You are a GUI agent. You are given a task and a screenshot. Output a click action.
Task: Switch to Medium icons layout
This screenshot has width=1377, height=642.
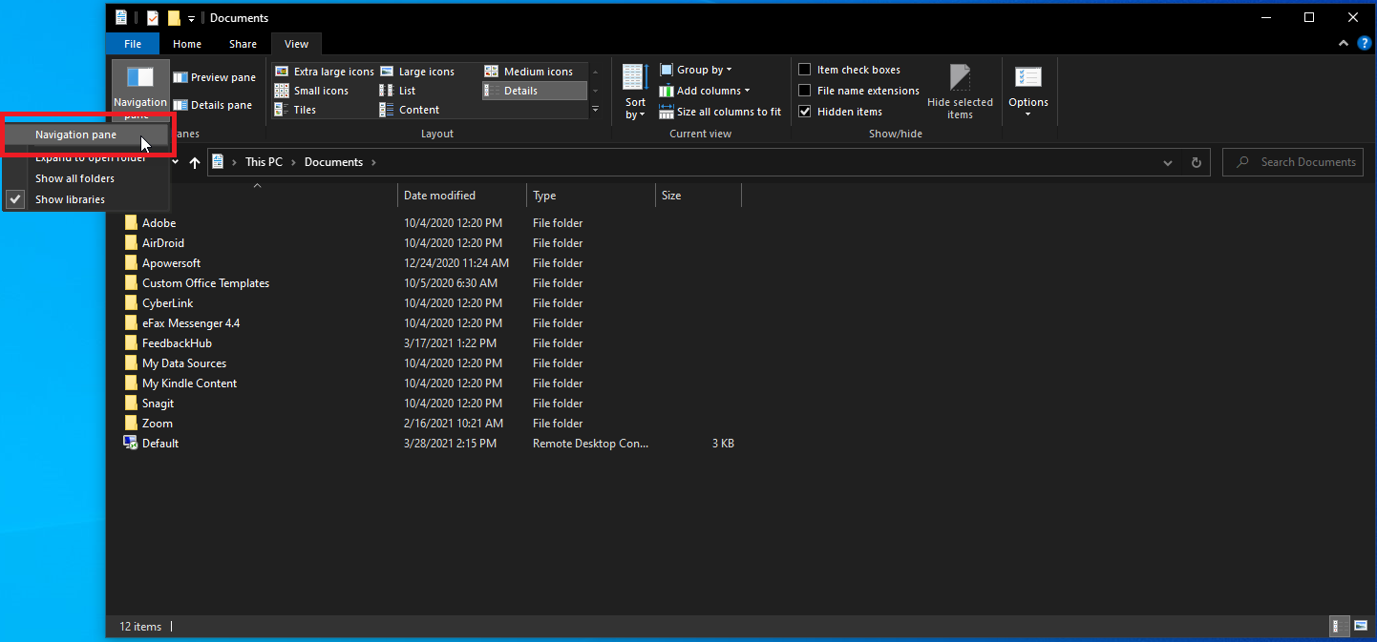coord(528,72)
